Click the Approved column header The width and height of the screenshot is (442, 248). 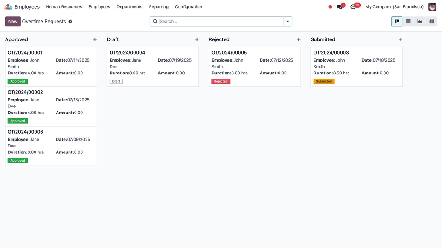pyautogui.click(x=17, y=39)
